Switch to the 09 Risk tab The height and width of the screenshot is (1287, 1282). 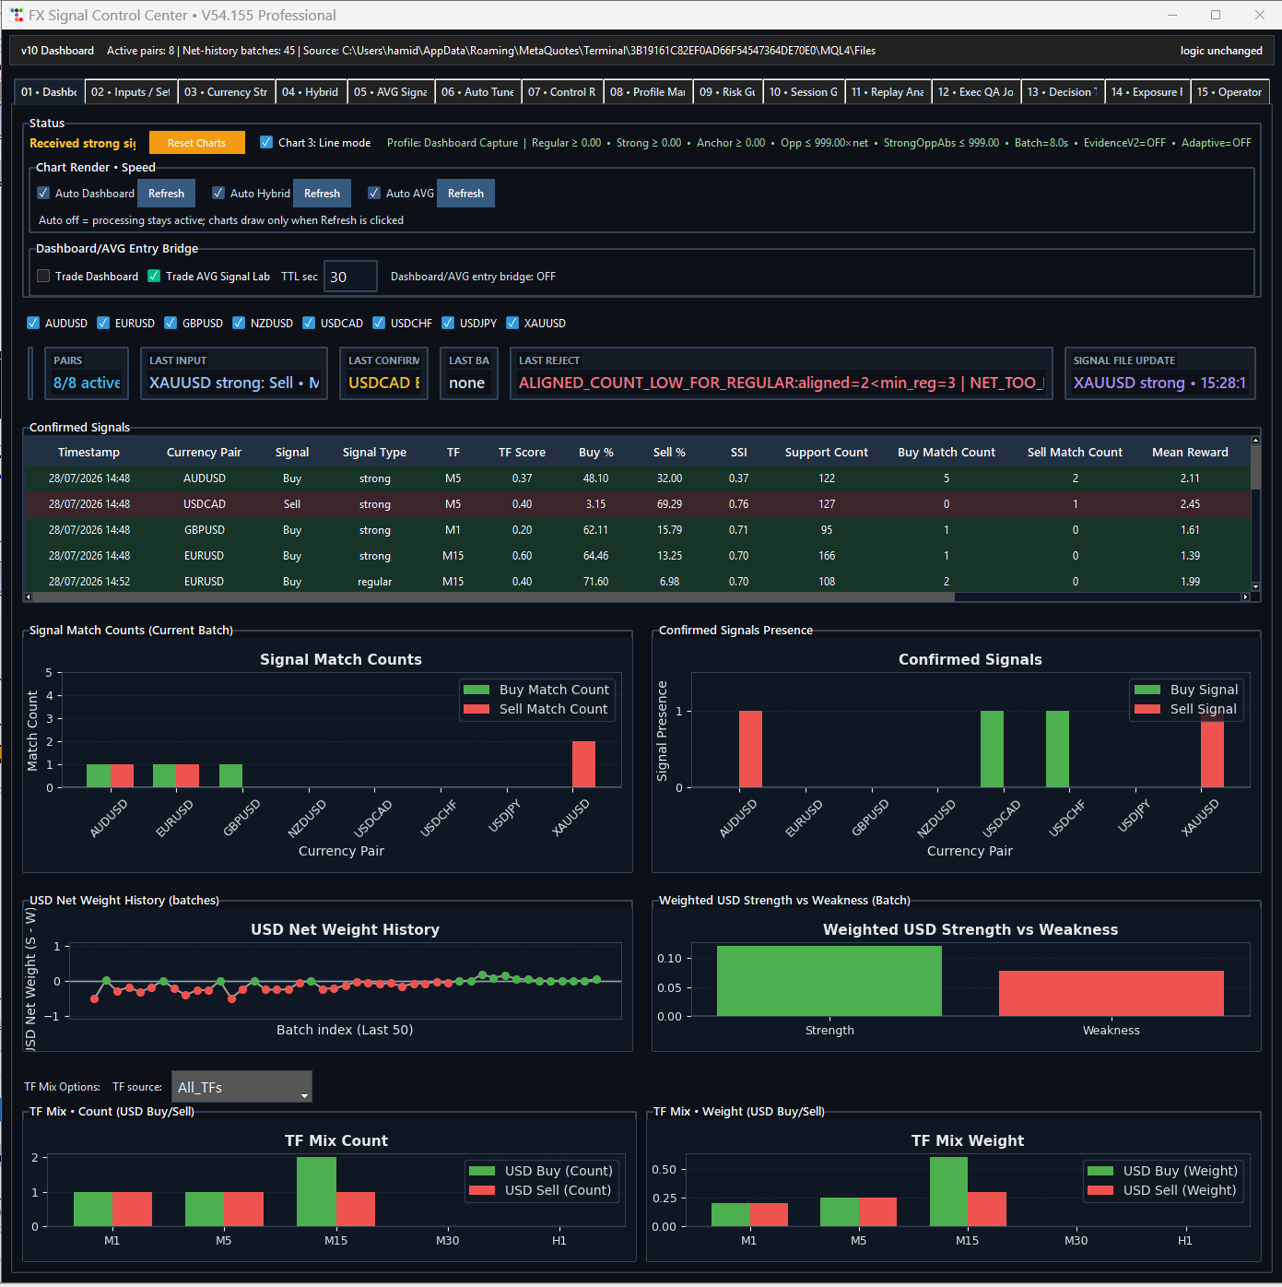pos(727,92)
